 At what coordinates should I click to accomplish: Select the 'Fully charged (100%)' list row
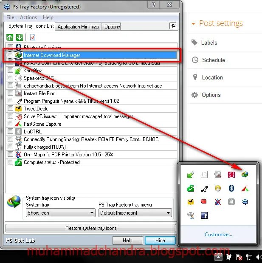tap(92, 147)
